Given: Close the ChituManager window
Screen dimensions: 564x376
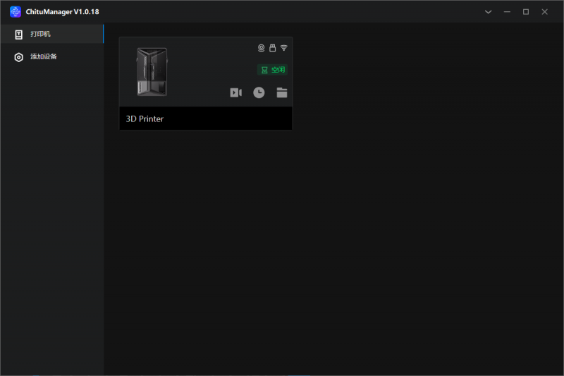Looking at the screenshot, I should [x=544, y=12].
